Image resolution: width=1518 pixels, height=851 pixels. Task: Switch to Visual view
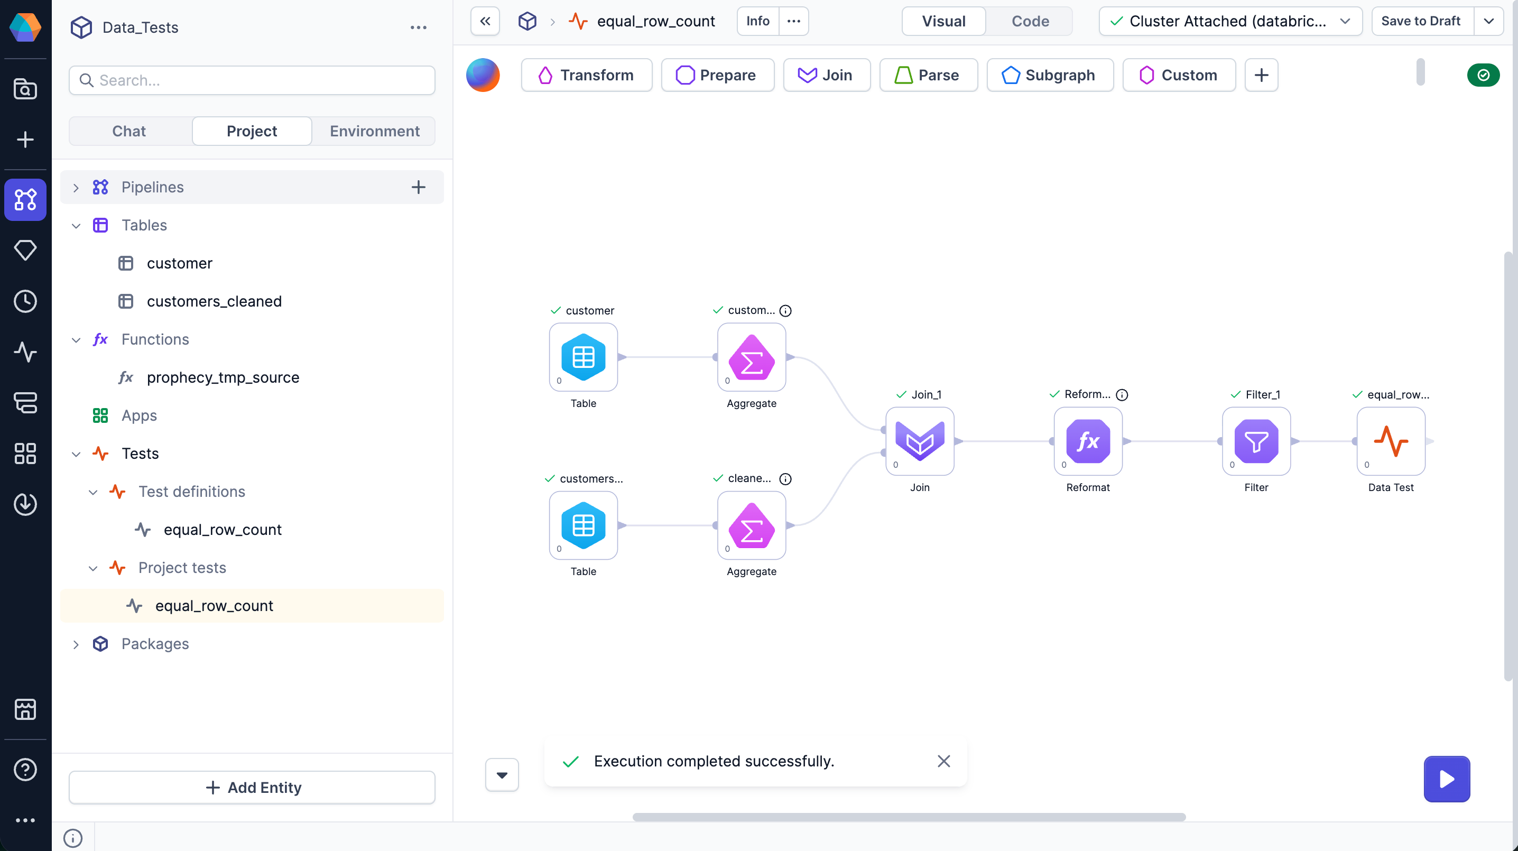click(943, 21)
